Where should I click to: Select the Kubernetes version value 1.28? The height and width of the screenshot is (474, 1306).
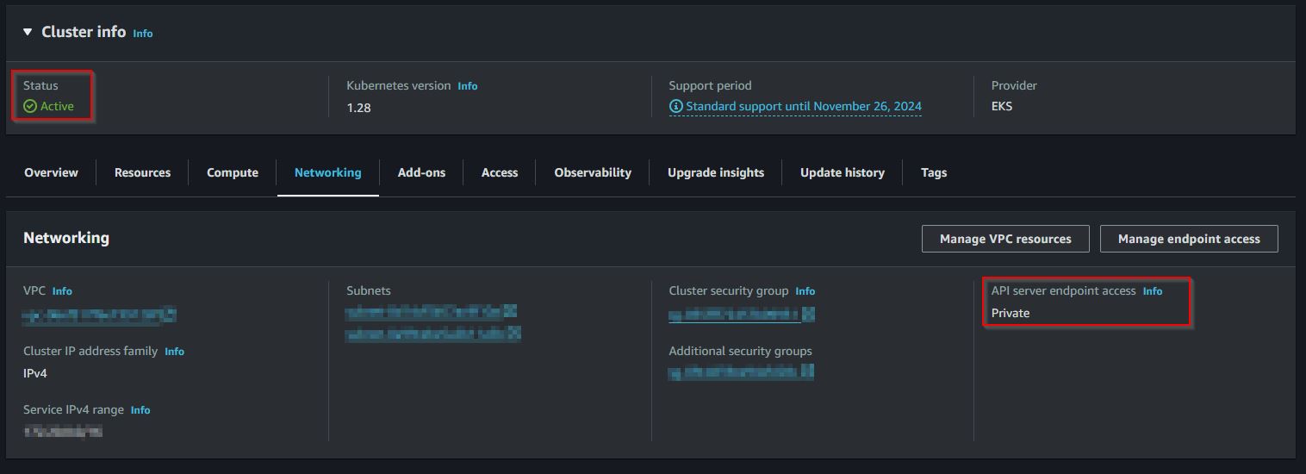click(x=358, y=108)
